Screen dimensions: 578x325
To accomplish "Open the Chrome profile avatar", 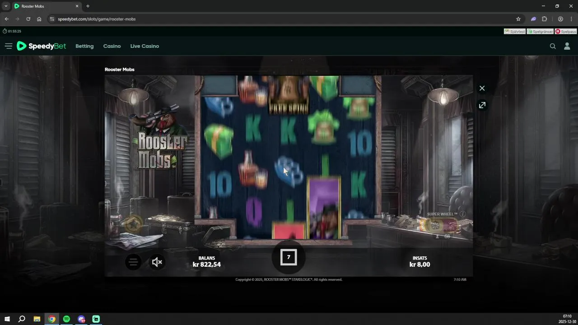I will coord(560,19).
